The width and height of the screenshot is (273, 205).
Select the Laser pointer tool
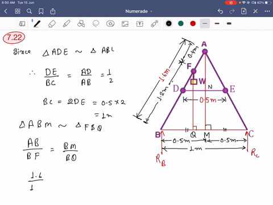[154, 24]
